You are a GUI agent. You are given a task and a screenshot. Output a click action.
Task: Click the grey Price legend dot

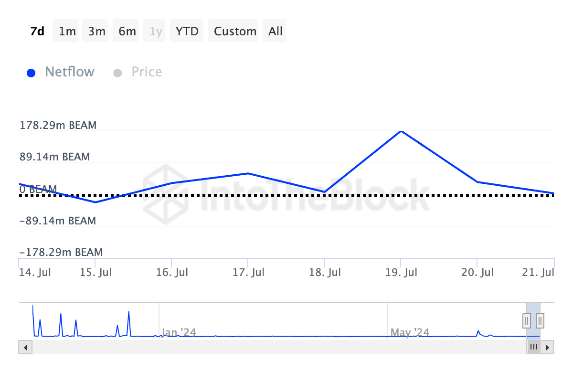pyautogui.click(x=117, y=73)
